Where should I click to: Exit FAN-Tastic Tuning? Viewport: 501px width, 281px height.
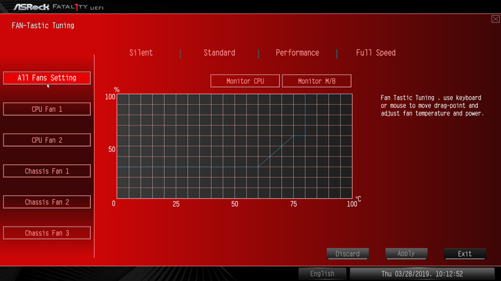coord(465,254)
